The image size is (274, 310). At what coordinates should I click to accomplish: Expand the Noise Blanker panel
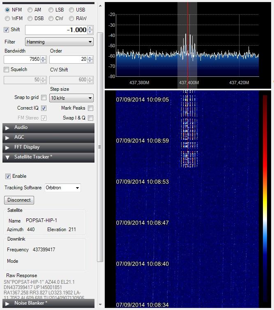pyautogui.click(x=7, y=303)
